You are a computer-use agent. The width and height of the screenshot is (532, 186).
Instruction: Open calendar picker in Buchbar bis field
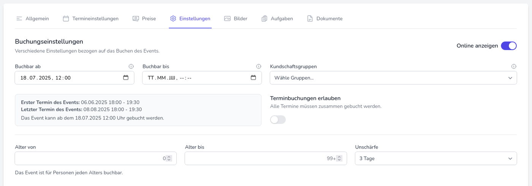tap(253, 78)
